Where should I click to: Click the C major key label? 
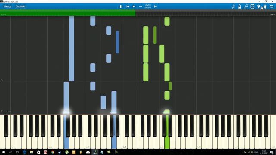[6, 111]
